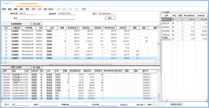Click source document MM2025061048 cell
Viewport: 209px width, 108px height.
point(29,44)
